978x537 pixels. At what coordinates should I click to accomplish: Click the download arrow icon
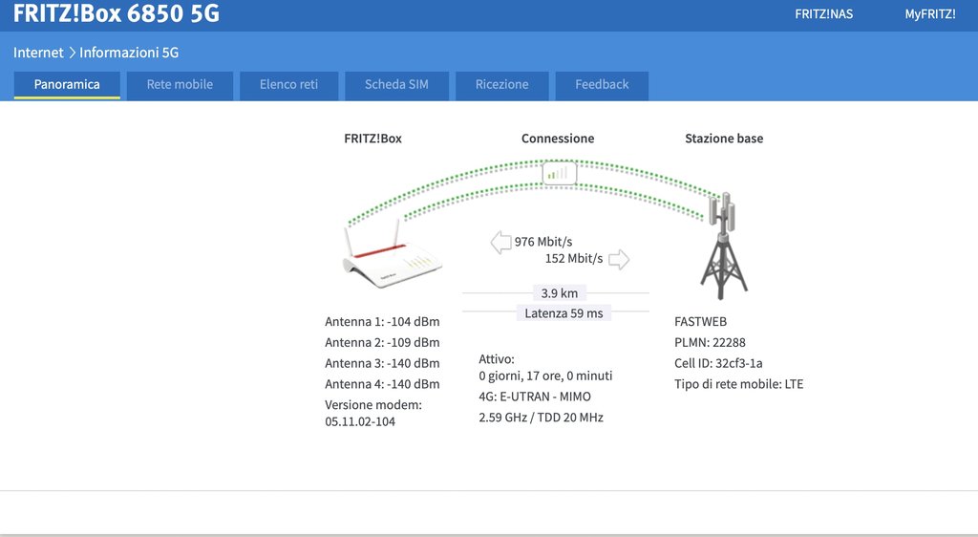click(500, 242)
